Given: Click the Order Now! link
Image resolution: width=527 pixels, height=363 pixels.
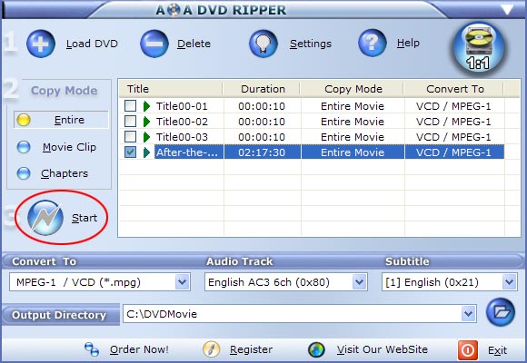Looking at the screenshot, I should [139, 349].
